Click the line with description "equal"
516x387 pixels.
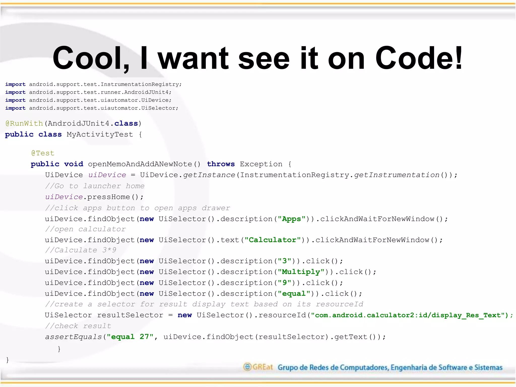point(204,294)
